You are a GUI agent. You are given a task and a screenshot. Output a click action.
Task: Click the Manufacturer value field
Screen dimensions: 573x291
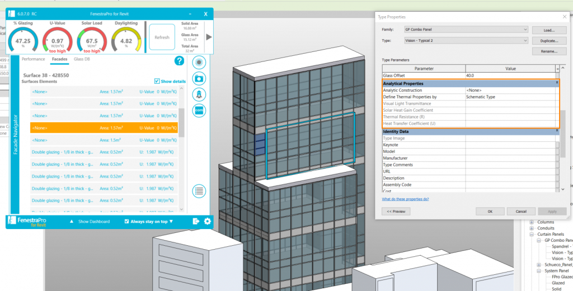pos(510,158)
